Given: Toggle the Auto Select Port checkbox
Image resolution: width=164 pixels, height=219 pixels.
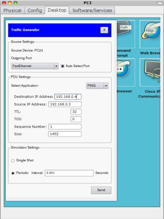Looking at the screenshot, I should point(63,66).
